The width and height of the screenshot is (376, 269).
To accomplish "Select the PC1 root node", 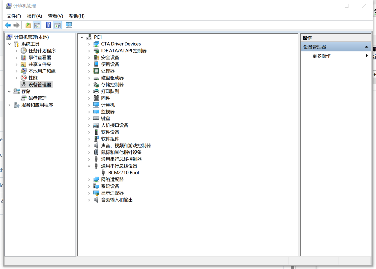I will pos(98,37).
